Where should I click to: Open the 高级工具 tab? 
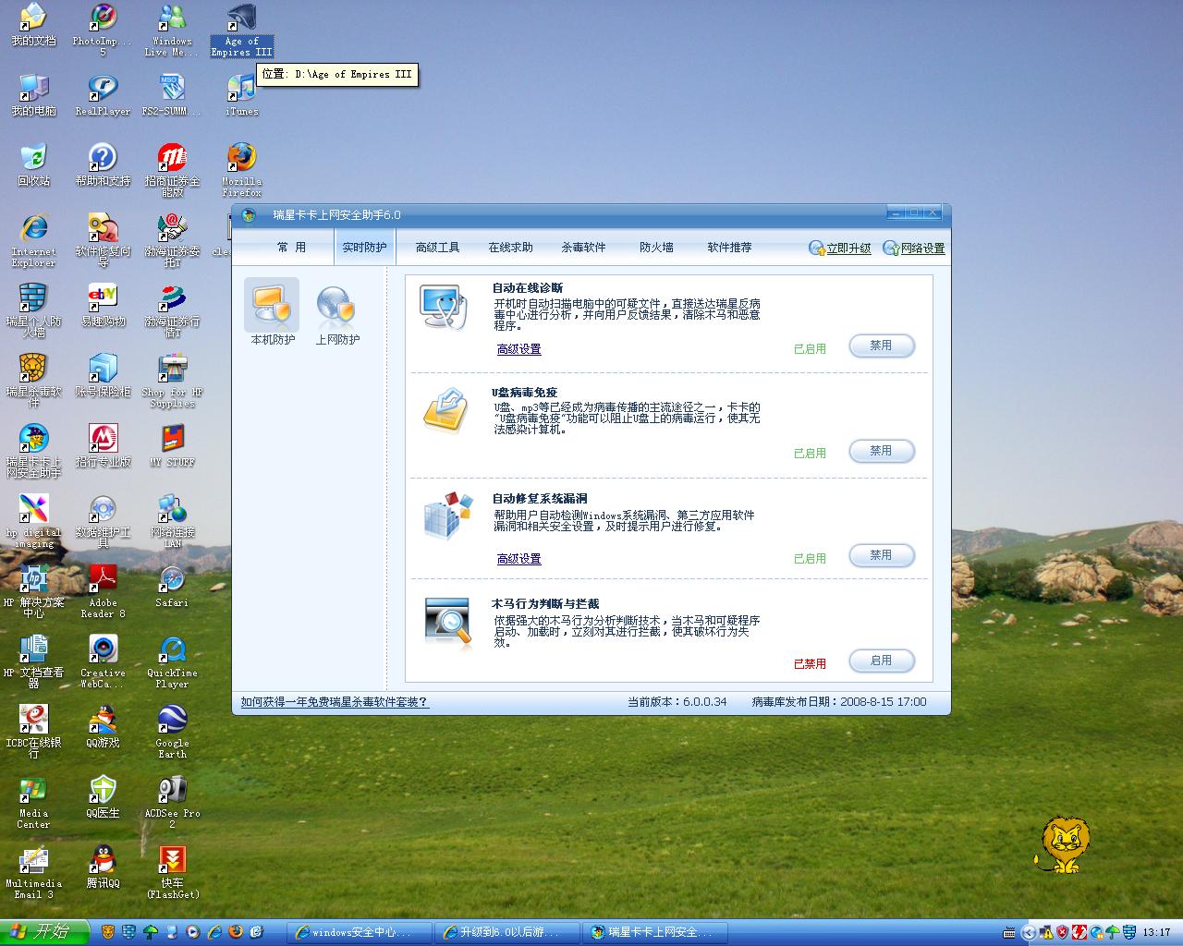pyautogui.click(x=437, y=248)
